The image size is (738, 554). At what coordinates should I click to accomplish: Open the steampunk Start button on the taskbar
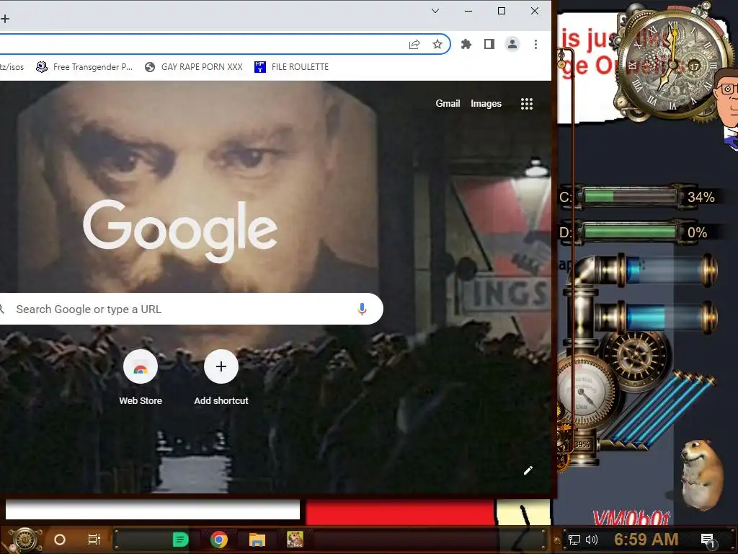(x=25, y=540)
